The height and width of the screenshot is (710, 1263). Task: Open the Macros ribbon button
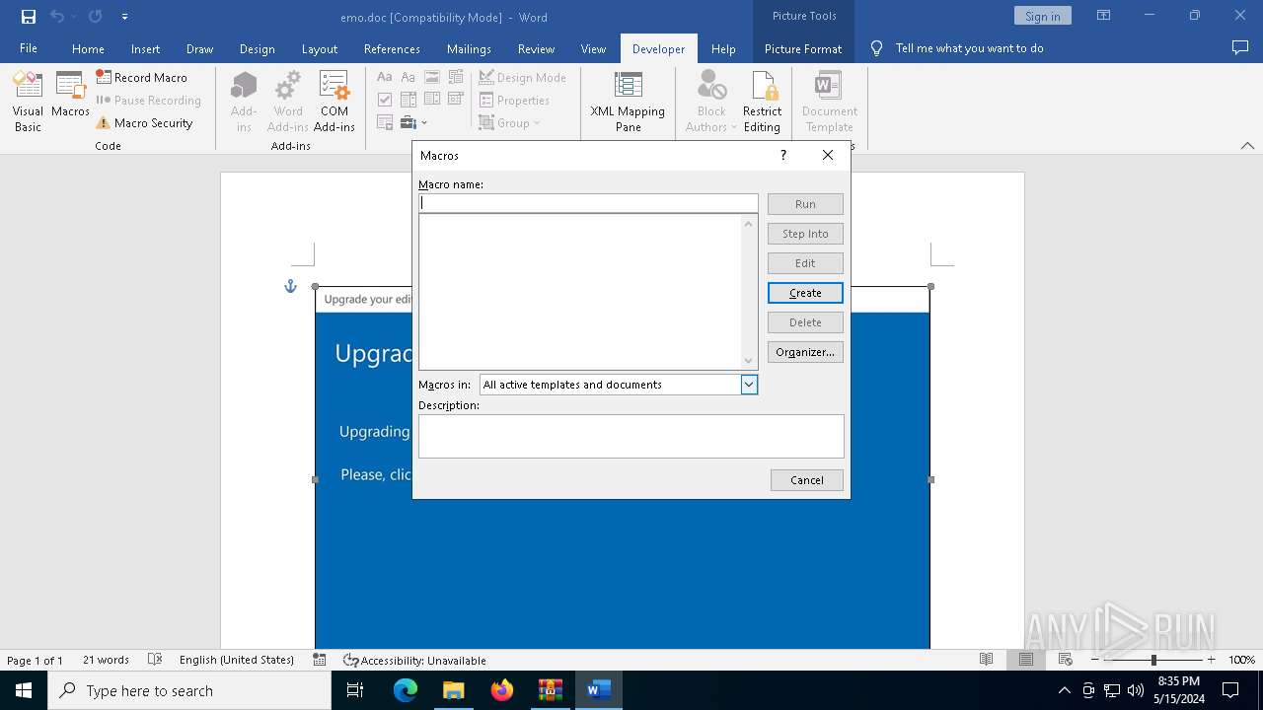[70, 96]
